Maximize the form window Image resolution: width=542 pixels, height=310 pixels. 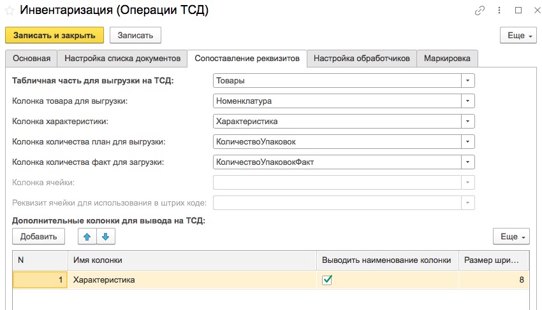(x=518, y=10)
